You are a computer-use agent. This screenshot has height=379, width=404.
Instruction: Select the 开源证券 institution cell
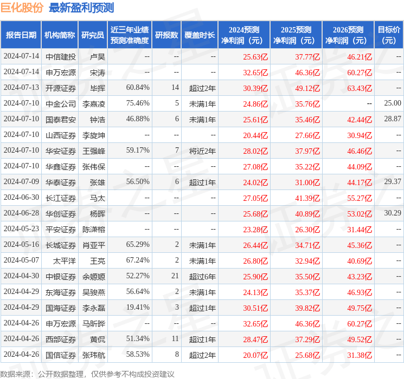[61, 88]
